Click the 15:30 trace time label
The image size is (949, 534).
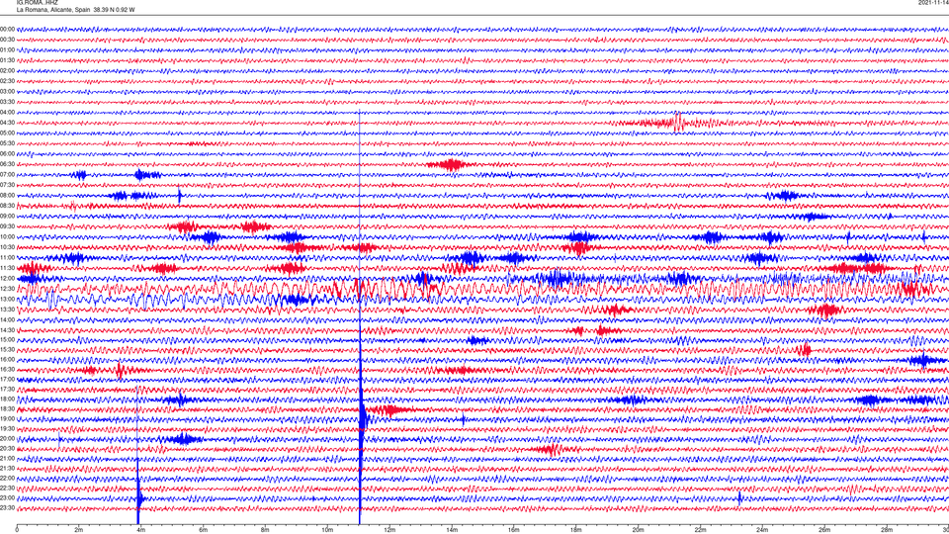tap(7, 349)
